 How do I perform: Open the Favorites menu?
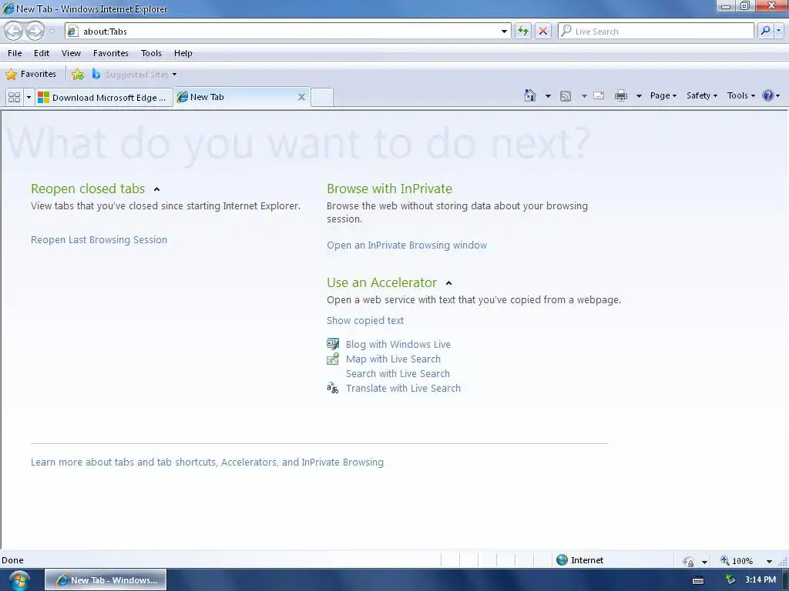(111, 53)
